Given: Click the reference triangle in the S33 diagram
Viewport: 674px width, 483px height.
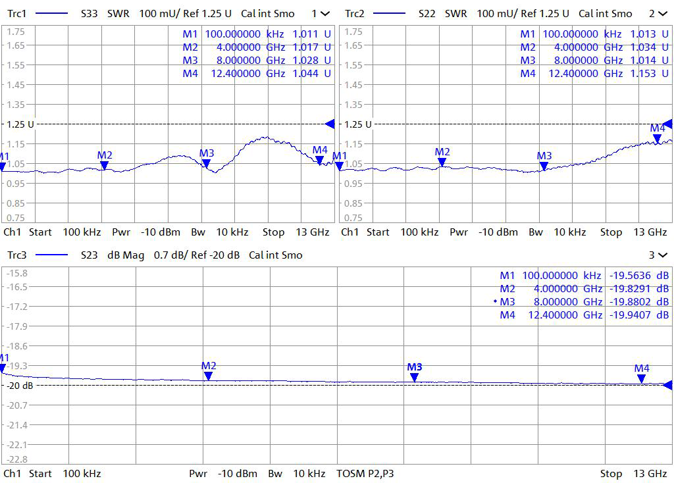Looking at the screenshot, I should (330, 124).
